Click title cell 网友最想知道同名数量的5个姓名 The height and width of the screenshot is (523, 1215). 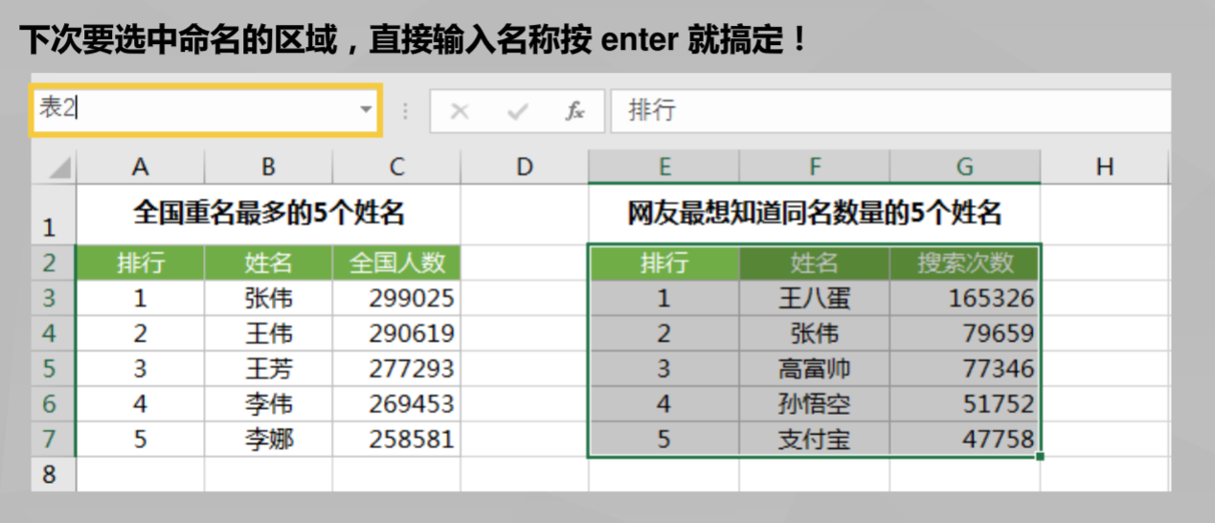(814, 214)
